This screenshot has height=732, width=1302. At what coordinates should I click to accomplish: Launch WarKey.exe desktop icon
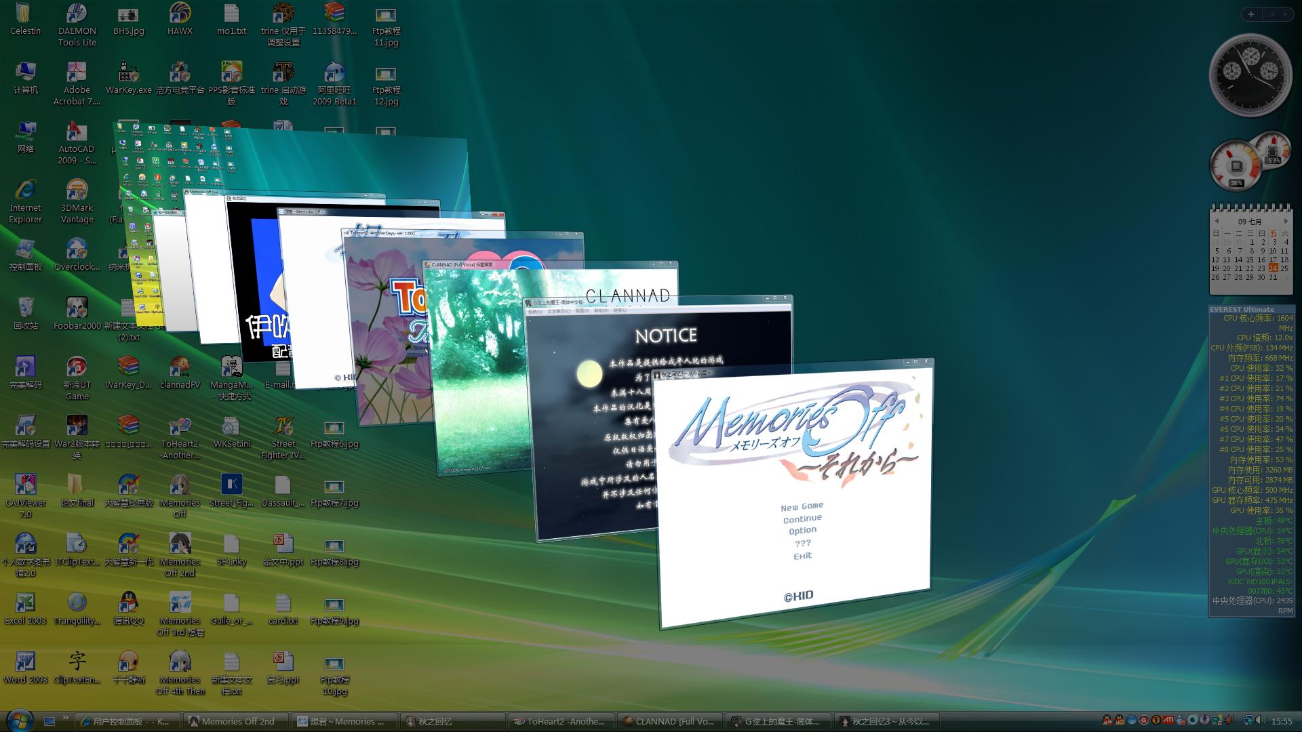(x=128, y=78)
